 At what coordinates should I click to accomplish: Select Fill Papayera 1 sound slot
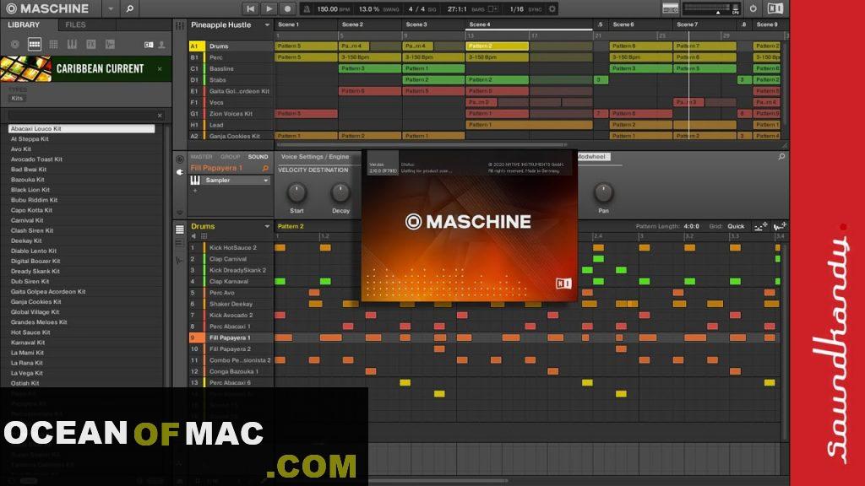230,337
